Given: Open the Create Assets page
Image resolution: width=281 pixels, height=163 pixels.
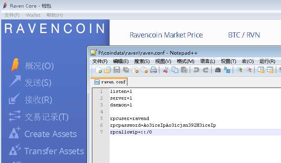Looking at the screenshot, I should pyautogui.click(x=51, y=134).
